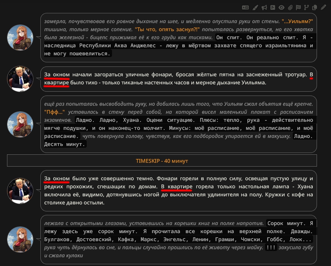Open avatar beside message starting "замерла"

(x=20, y=37)
